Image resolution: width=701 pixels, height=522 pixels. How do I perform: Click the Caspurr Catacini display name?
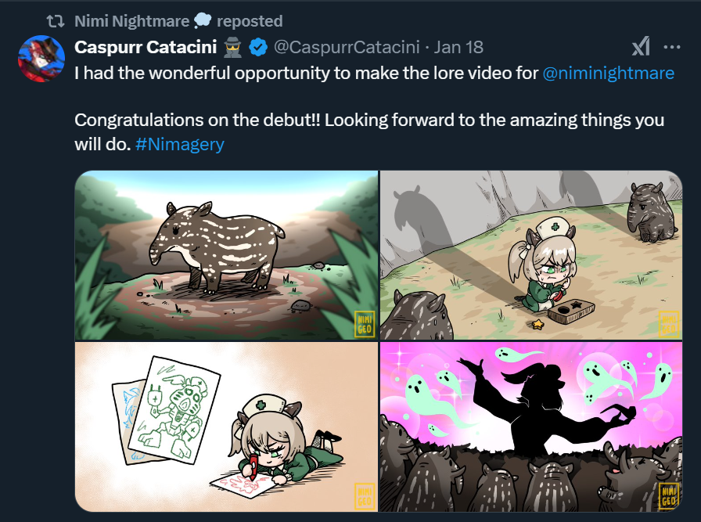pos(146,47)
